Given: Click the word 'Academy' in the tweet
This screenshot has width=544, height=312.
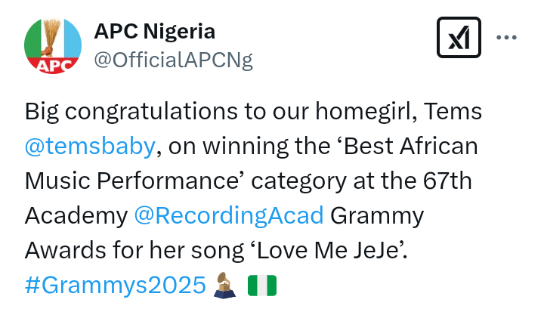Looking at the screenshot, I should [x=76, y=215].
